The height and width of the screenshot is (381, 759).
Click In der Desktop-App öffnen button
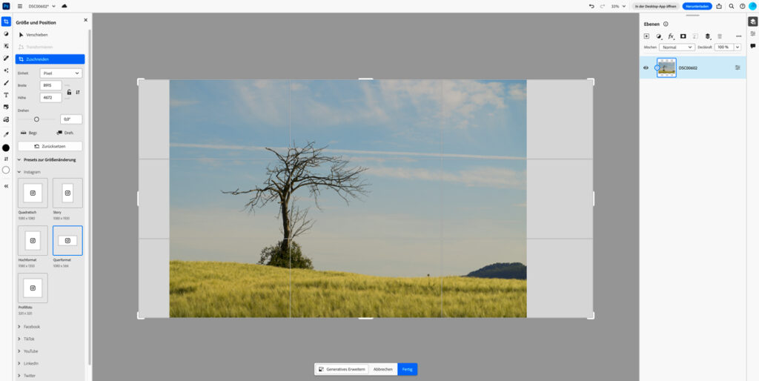click(x=655, y=6)
